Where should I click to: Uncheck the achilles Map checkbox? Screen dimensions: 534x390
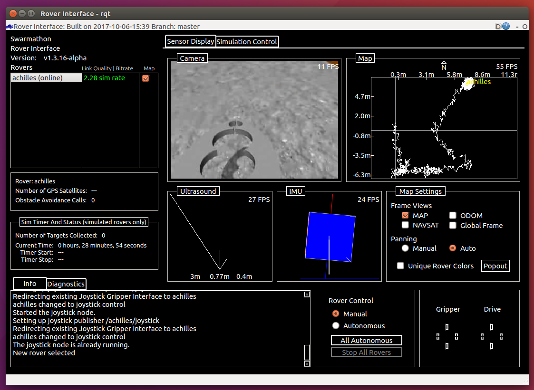click(x=146, y=78)
